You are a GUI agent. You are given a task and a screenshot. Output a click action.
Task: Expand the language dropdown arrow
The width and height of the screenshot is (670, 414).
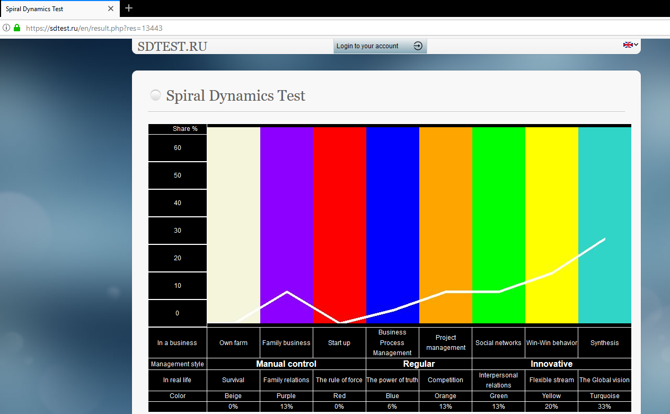(x=636, y=45)
